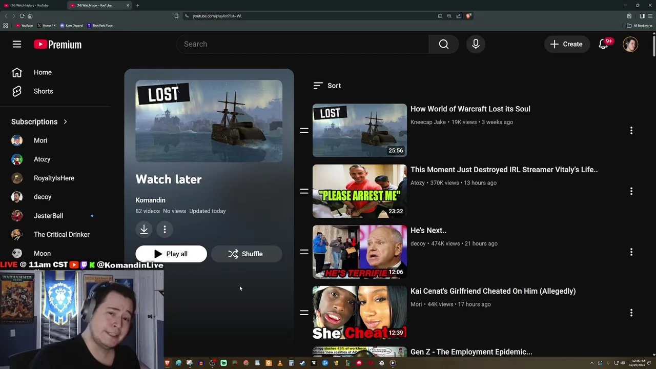Grab reorder handle of He's Next video

pyautogui.click(x=304, y=252)
